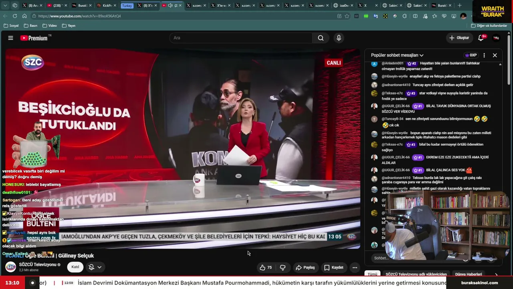Open the translate extension icon

click(x=376, y=16)
